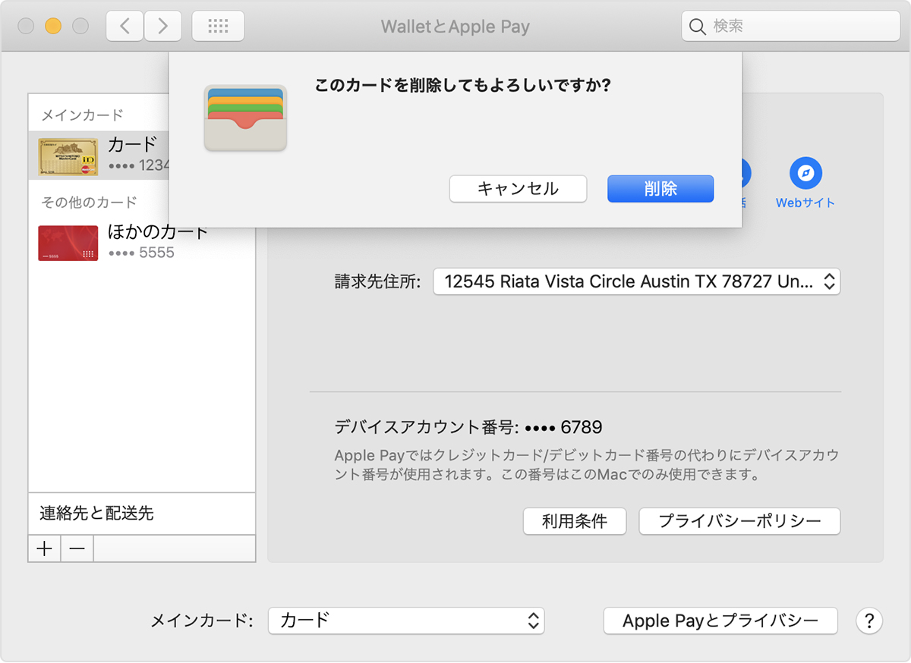This screenshot has height=663, width=911.
Task: Open the メインカード default card dropdown
Action: click(406, 621)
